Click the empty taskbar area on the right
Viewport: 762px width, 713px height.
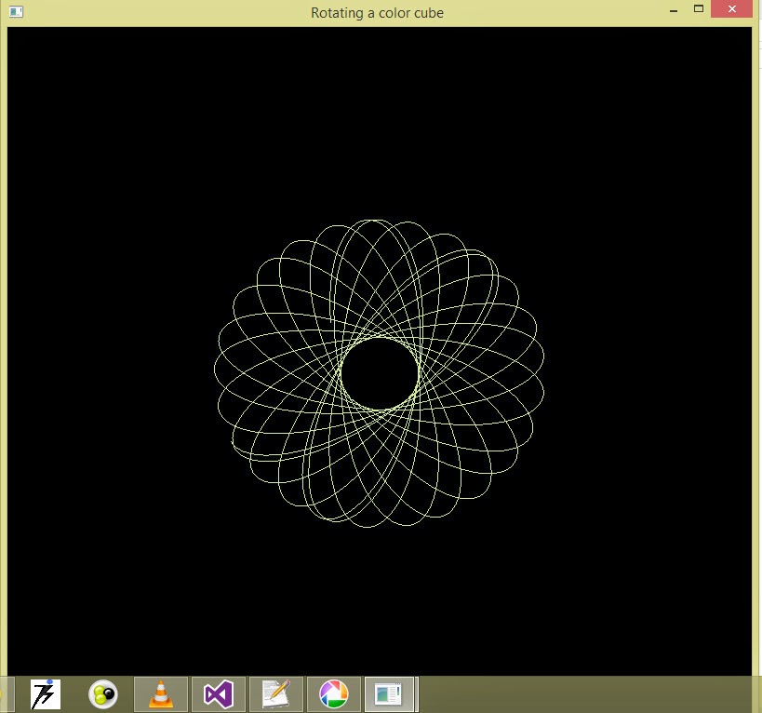click(x=577, y=693)
